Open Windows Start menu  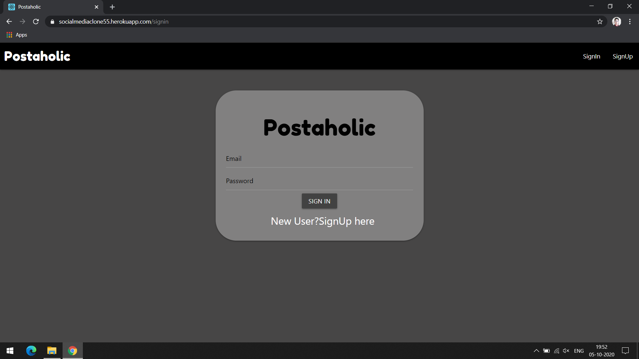pos(10,351)
